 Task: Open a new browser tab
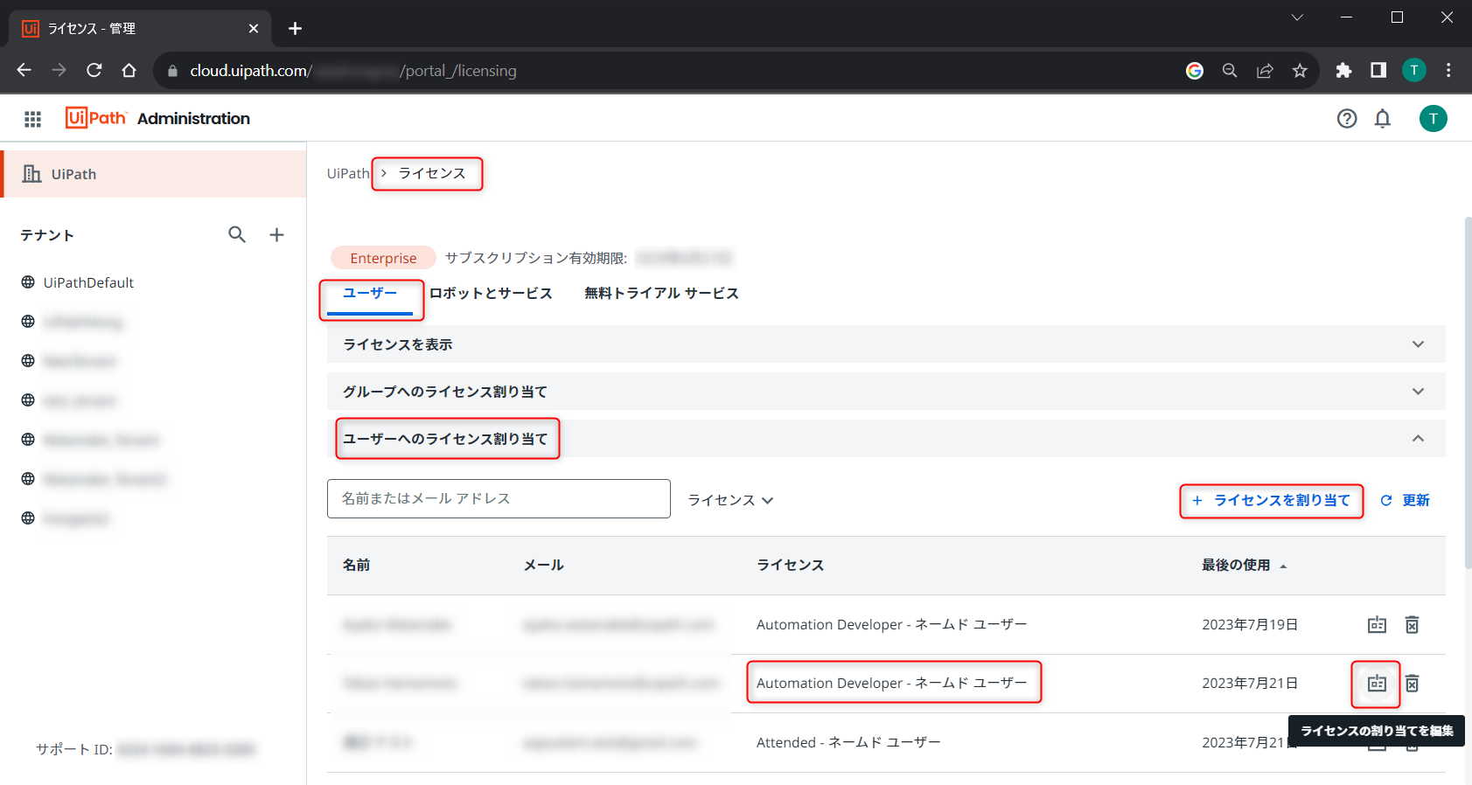coord(295,29)
